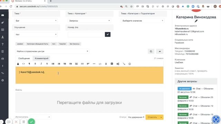Apply italic formatting in the editor

[x=41, y=64]
